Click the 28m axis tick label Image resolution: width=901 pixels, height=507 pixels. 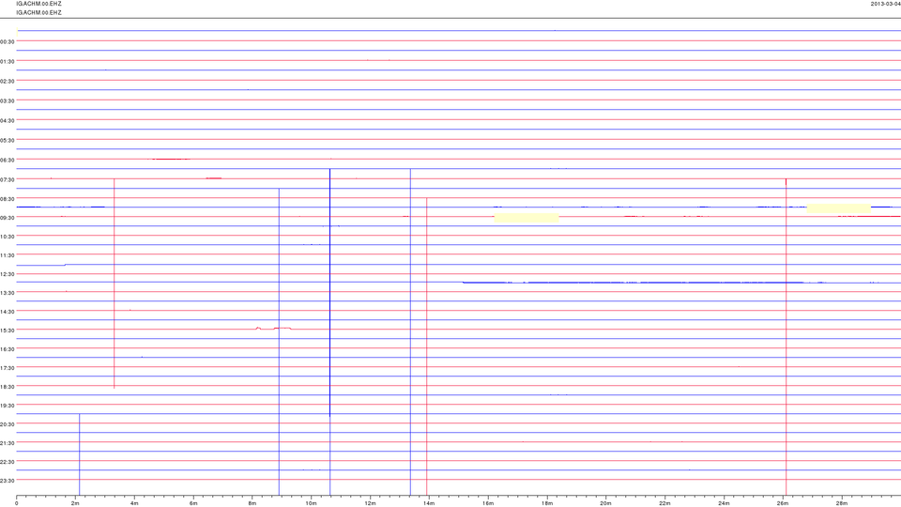(841, 503)
